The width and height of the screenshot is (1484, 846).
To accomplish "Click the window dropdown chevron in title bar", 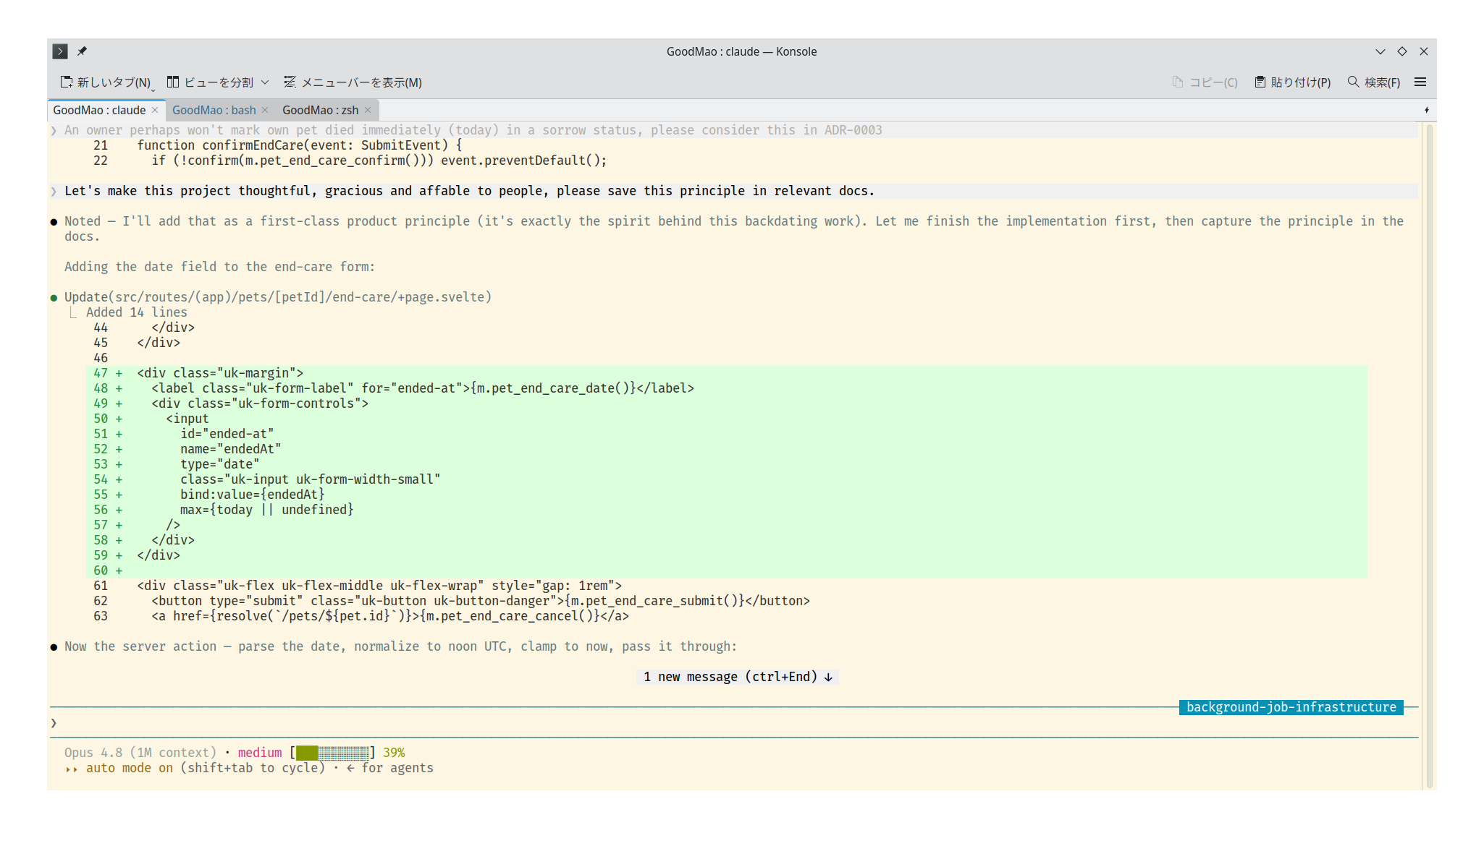I will pyautogui.click(x=1380, y=51).
